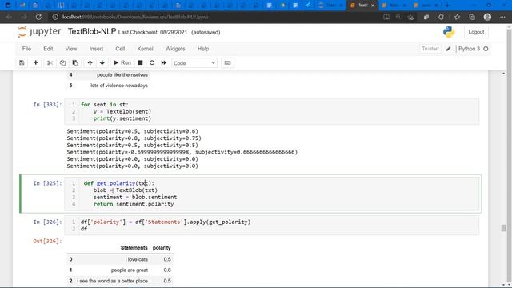Rename notebook via TextBlob-NLP title
This screenshot has width=512, height=288.
click(92, 31)
